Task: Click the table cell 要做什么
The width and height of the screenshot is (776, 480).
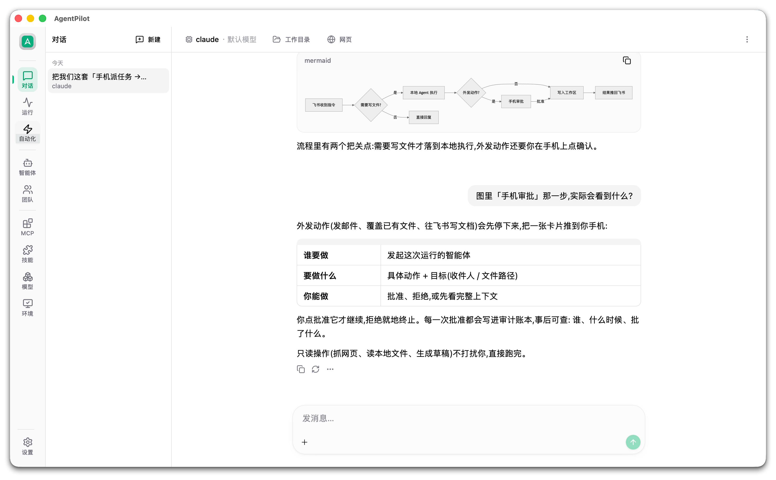Action: pyautogui.click(x=339, y=275)
